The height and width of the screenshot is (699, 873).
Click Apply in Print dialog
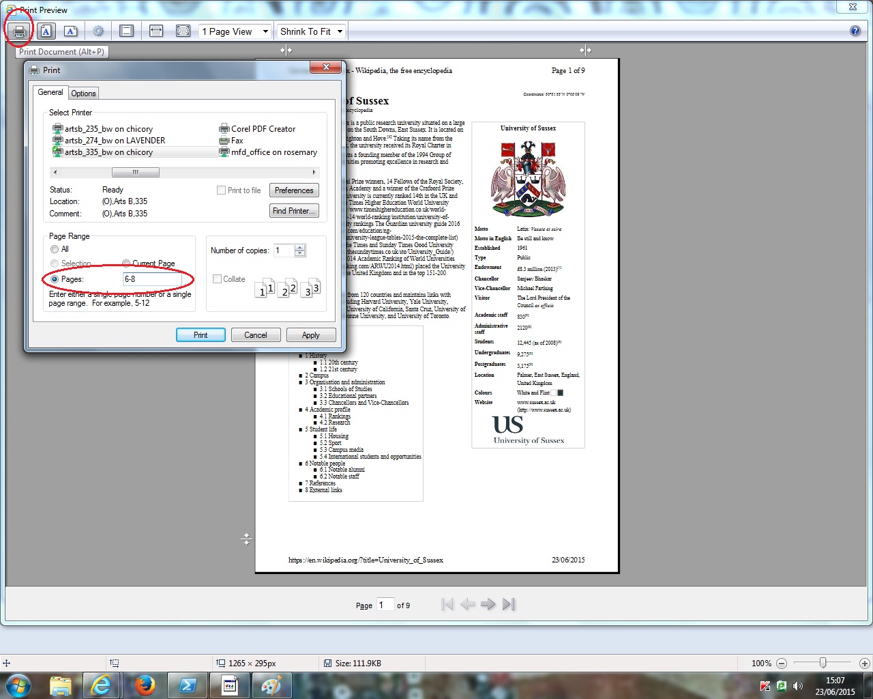click(x=311, y=335)
